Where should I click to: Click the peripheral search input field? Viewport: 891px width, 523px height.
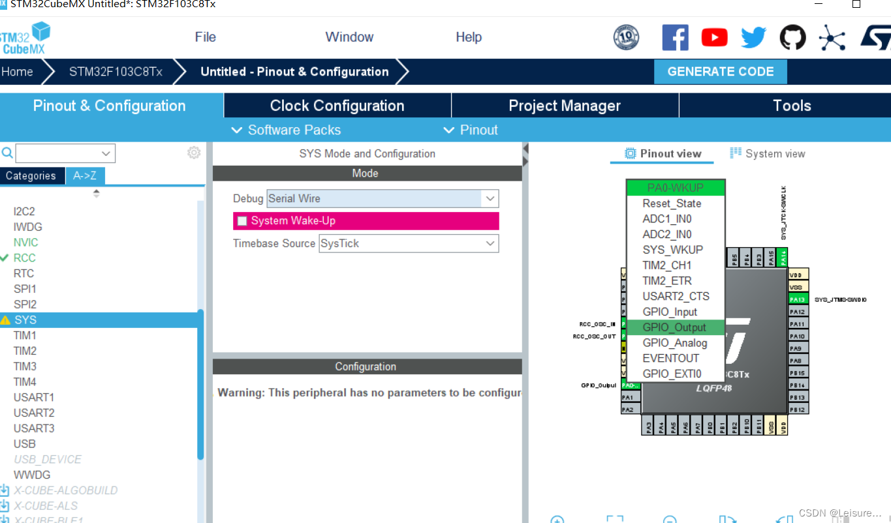[58, 154]
